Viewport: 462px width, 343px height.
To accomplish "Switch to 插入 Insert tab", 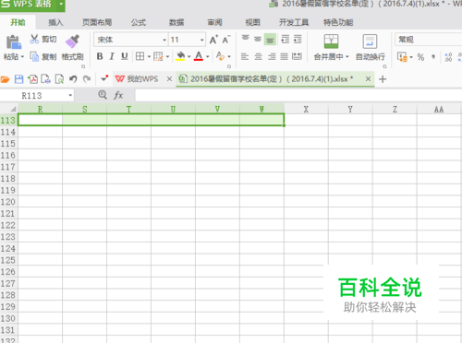I will pos(55,22).
